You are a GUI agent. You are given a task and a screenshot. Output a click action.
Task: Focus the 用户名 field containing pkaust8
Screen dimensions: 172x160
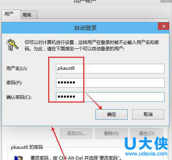[110, 69]
